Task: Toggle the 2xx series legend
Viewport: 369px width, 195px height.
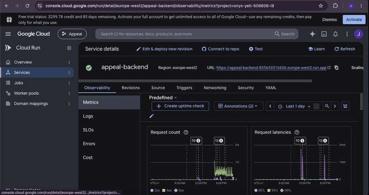Action: tap(155, 190)
